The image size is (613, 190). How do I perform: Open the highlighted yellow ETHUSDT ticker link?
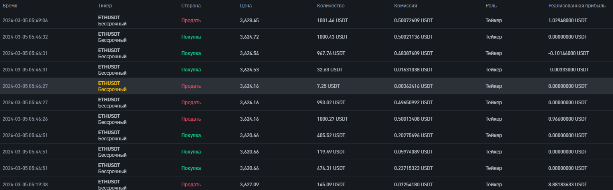point(109,83)
